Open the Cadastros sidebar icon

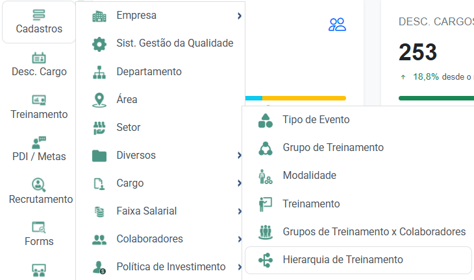[39, 14]
